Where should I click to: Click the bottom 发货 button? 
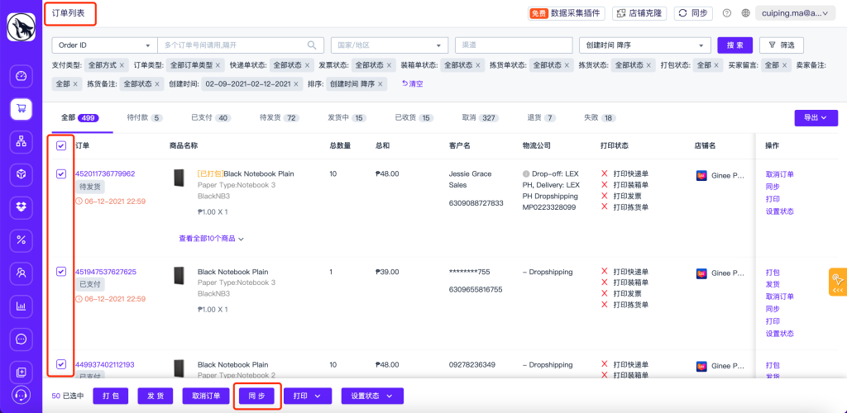(x=155, y=396)
